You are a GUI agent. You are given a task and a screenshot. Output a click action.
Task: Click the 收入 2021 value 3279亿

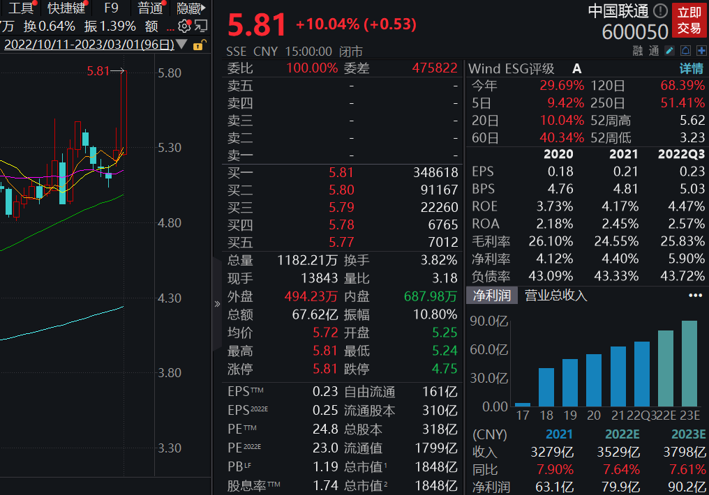coord(552,452)
